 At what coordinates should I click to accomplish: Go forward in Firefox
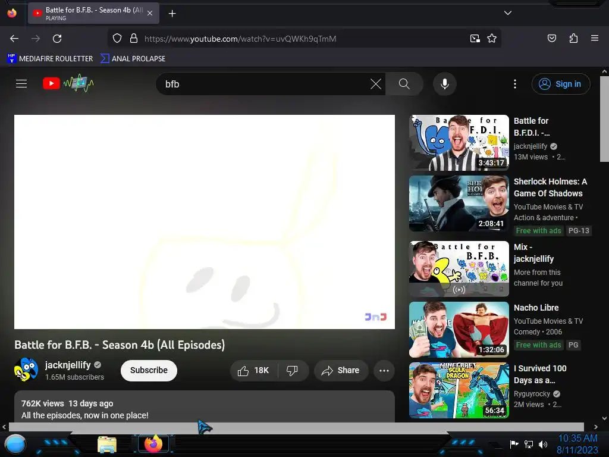point(36,39)
